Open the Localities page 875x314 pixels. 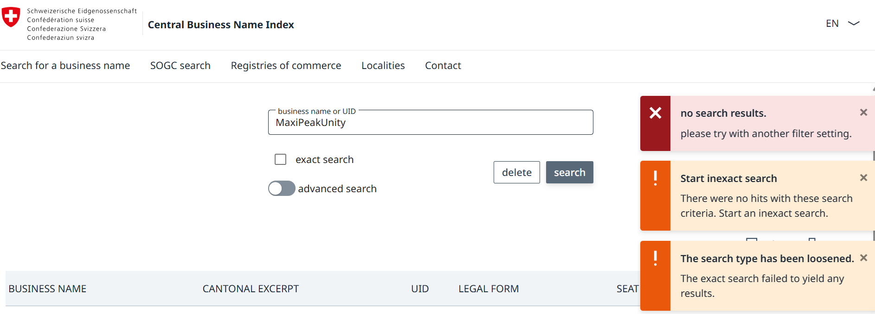coord(383,66)
